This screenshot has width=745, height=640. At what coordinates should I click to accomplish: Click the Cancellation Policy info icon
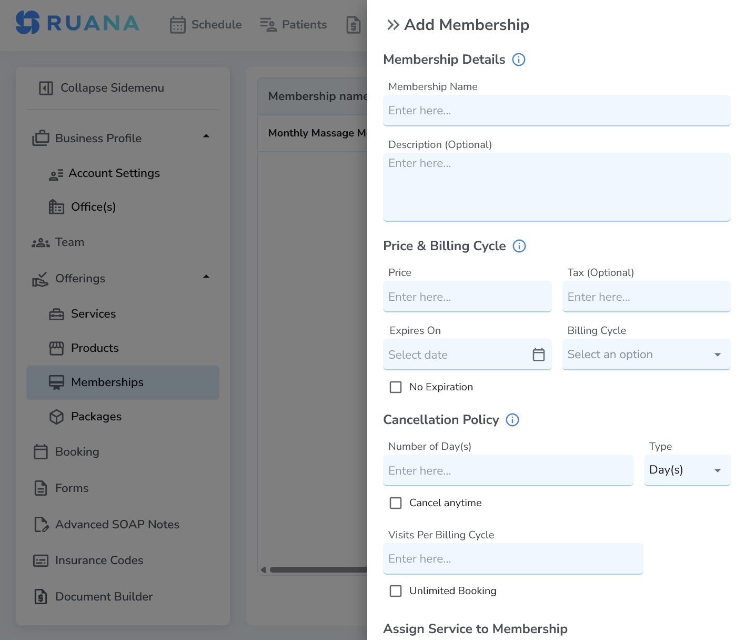pyautogui.click(x=512, y=420)
